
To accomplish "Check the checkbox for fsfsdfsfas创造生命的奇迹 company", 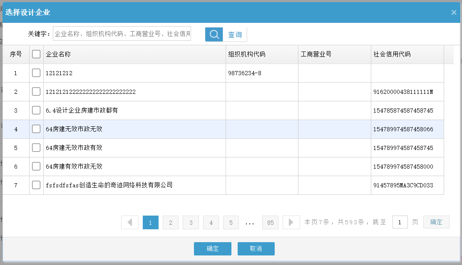I will (x=36, y=185).
